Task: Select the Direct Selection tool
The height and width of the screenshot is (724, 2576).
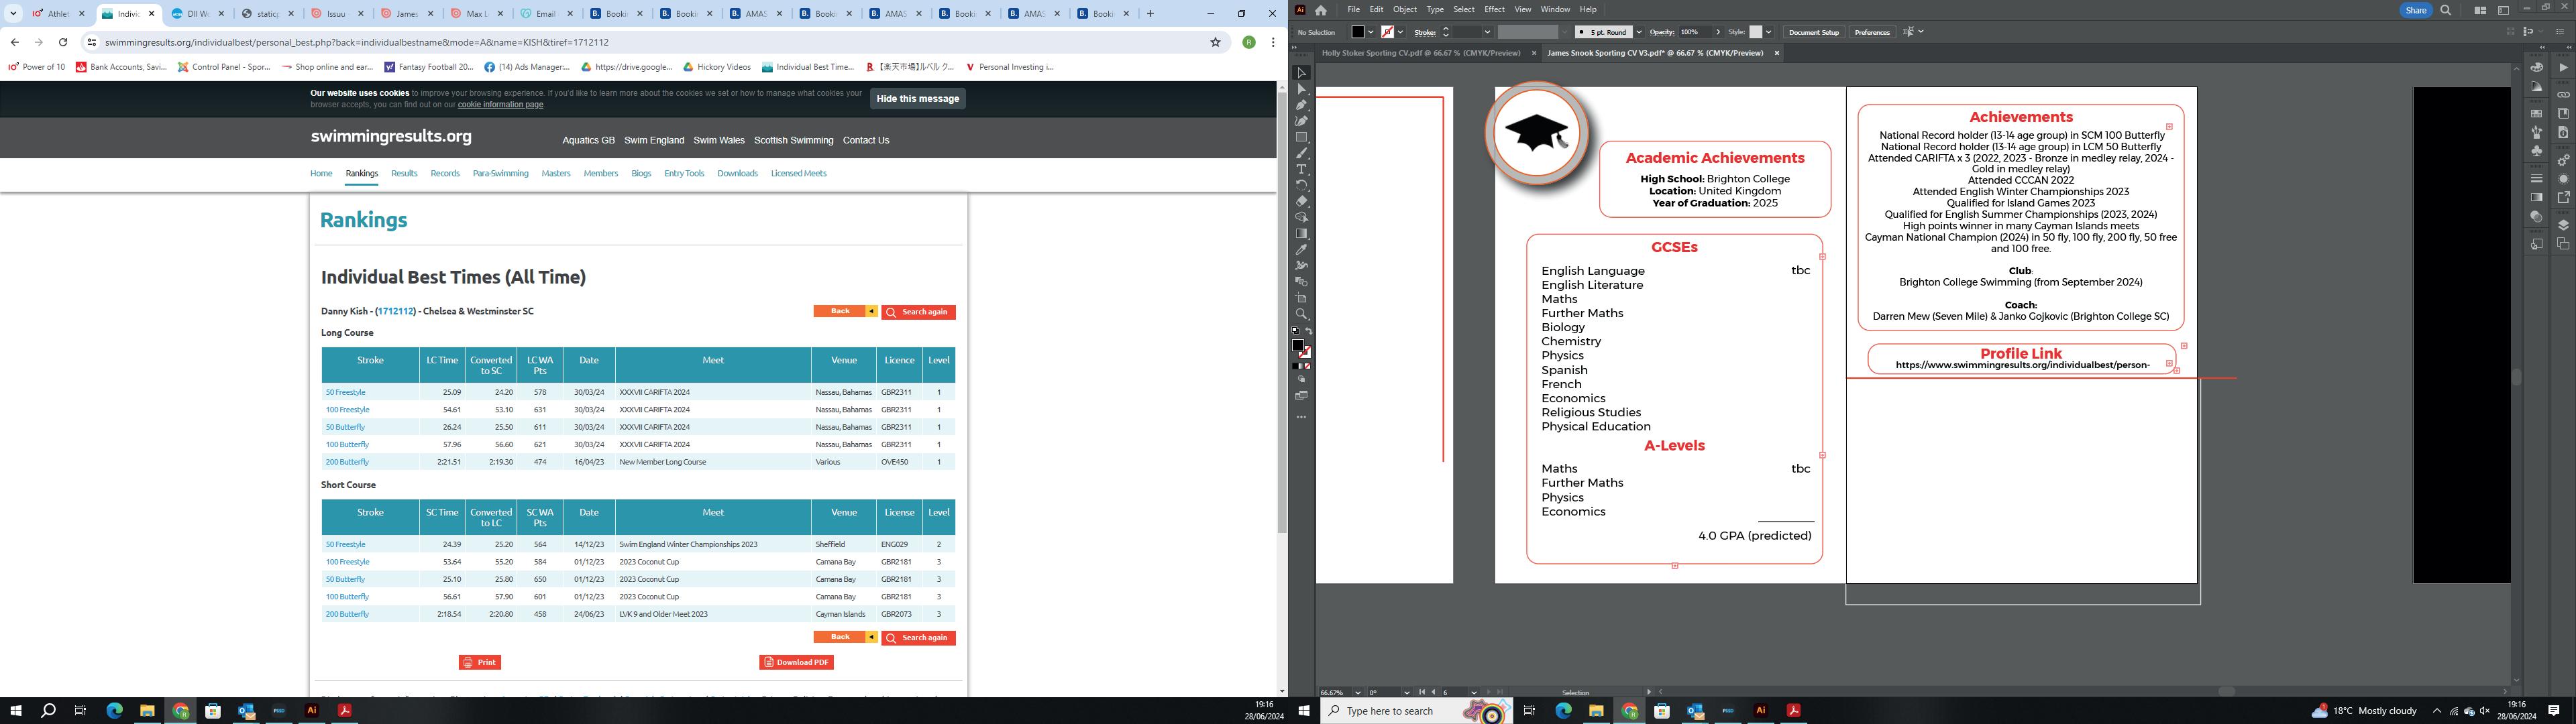Action: pyautogui.click(x=1301, y=89)
